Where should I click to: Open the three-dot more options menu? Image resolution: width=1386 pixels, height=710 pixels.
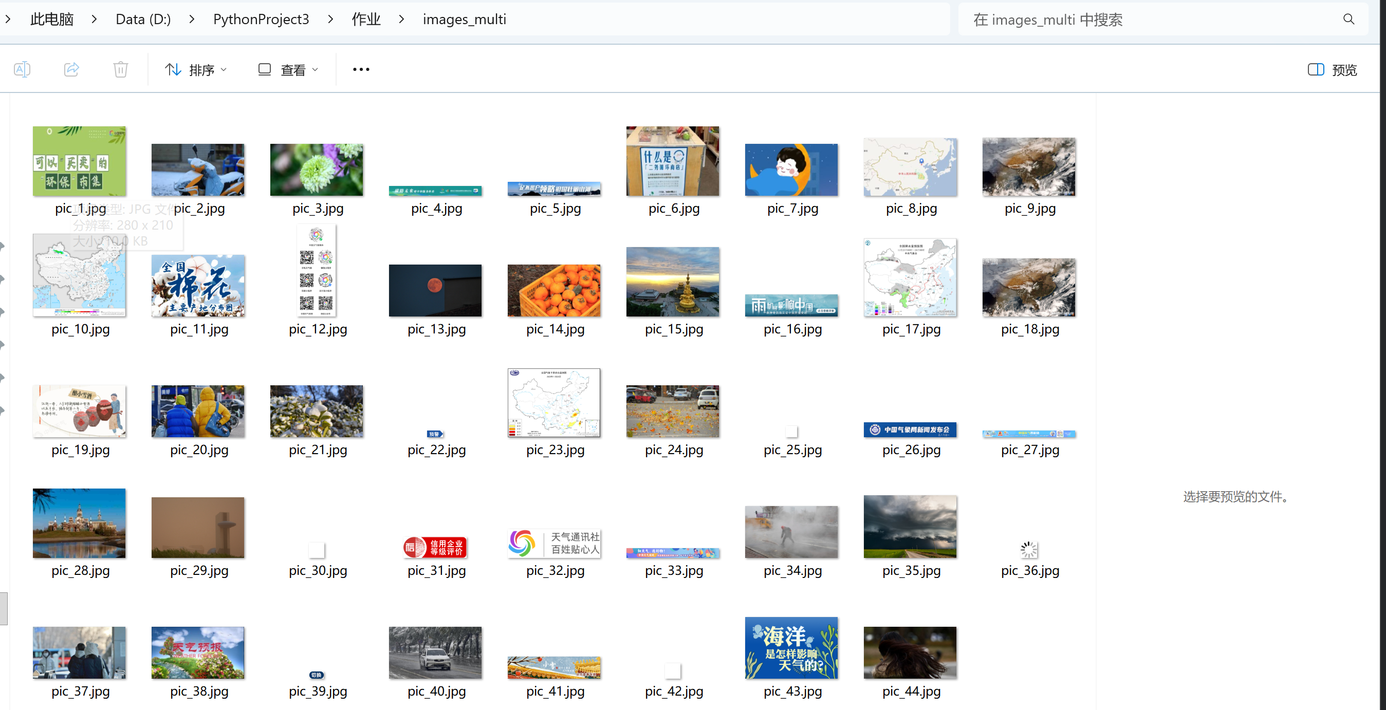point(361,69)
